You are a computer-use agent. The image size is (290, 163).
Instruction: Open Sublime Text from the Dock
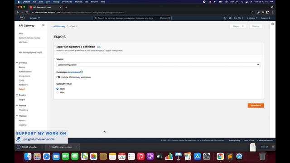click(x=230, y=156)
